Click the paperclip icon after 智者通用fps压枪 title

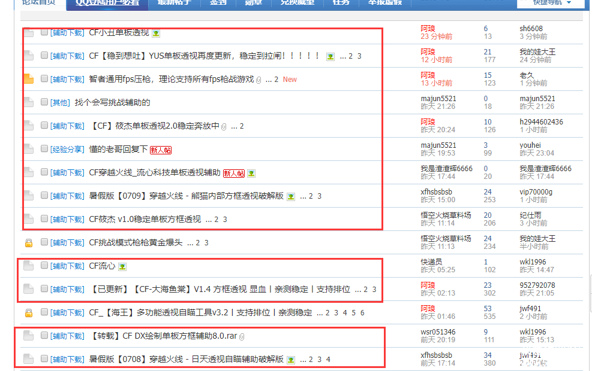[259, 80]
